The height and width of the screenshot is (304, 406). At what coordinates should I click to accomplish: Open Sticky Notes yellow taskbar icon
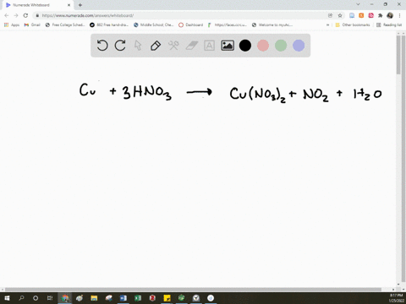[167, 298]
